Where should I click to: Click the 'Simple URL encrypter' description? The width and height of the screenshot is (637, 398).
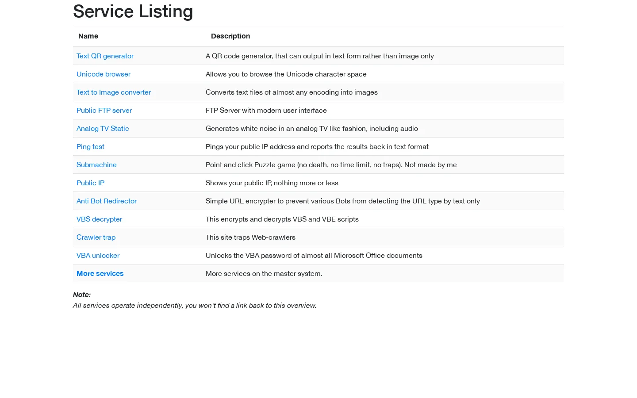click(343, 201)
